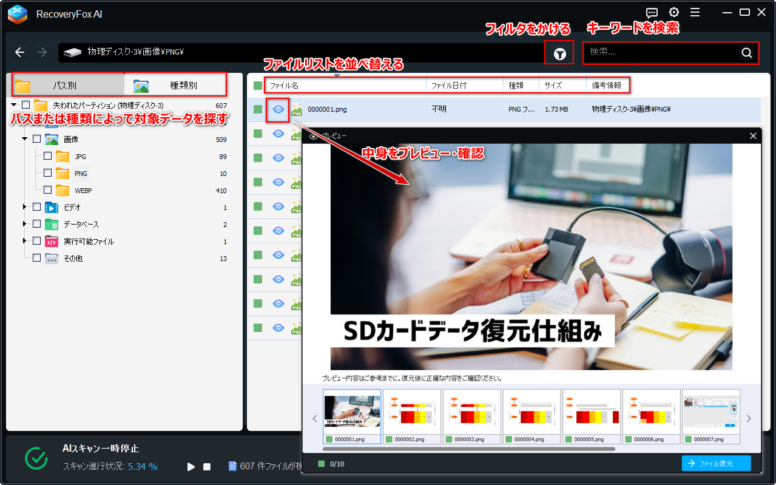Expand the ビデオ tree node
Screen dimensions: 776x485
point(25,207)
